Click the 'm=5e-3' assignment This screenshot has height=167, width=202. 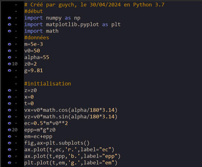(34, 44)
